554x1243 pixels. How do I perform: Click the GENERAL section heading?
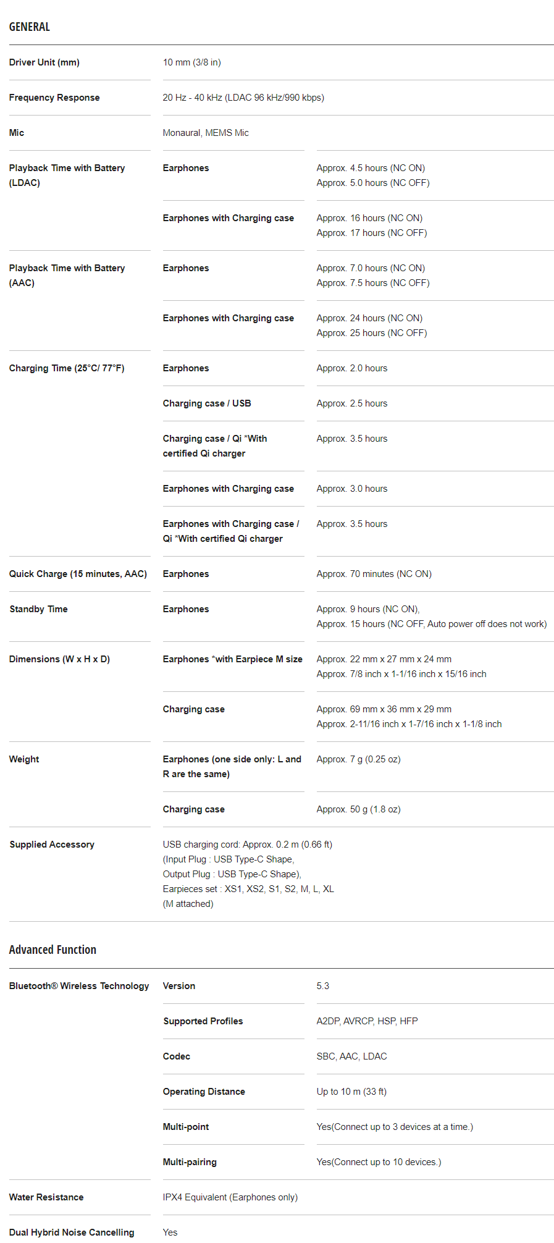[30, 27]
